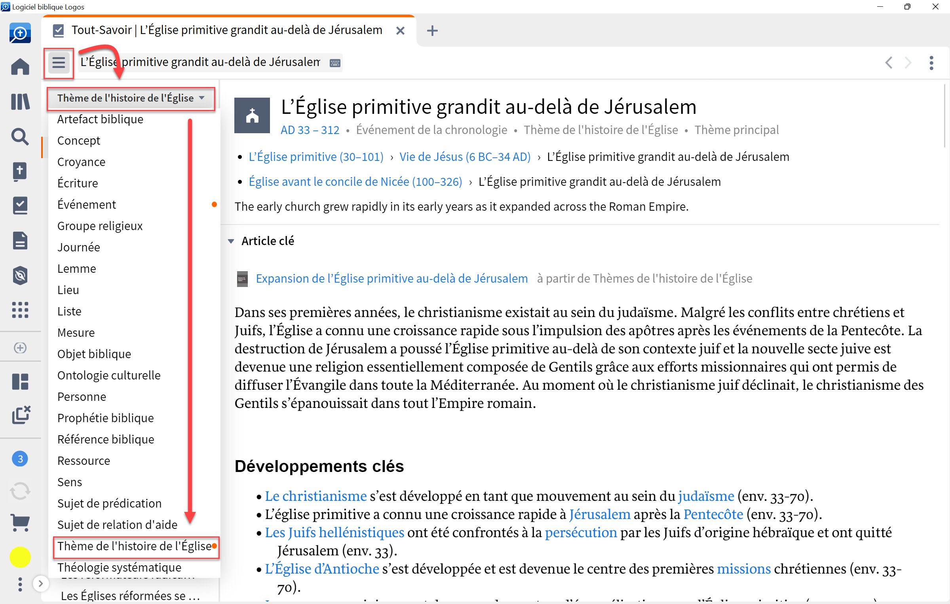Open the Bible bookmark icon in sidebar
The width and height of the screenshot is (950, 604).
pyautogui.click(x=20, y=172)
